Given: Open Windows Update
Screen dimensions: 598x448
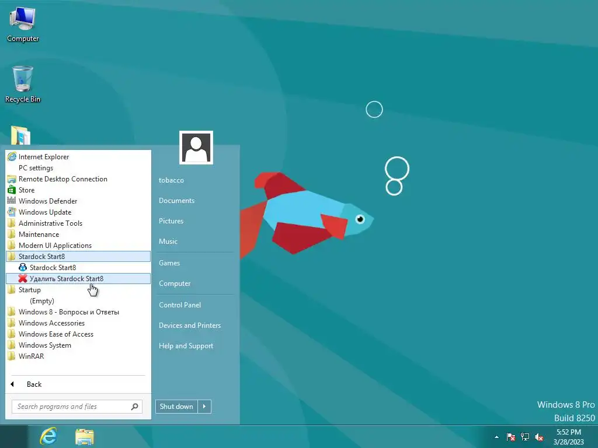Looking at the screenshot, I should pyautogui.click(x=78, y=212).
